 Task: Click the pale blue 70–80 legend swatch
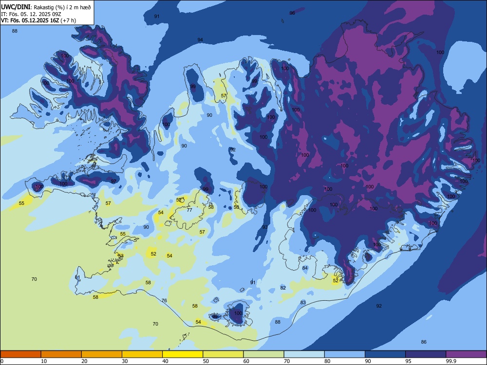[x=304, y=354]
